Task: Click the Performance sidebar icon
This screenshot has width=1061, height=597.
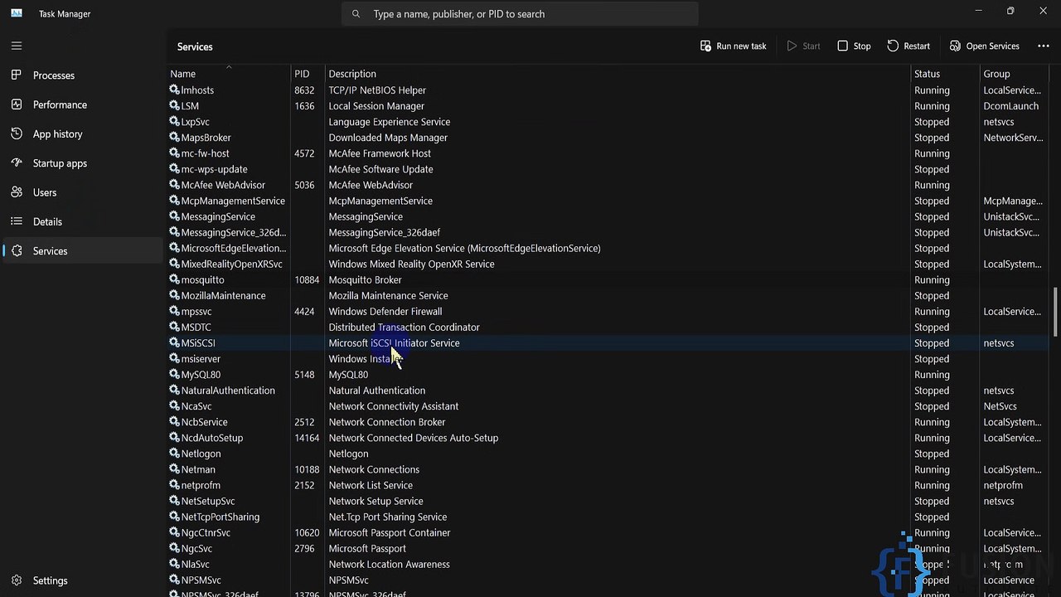Action: (17, 104)
